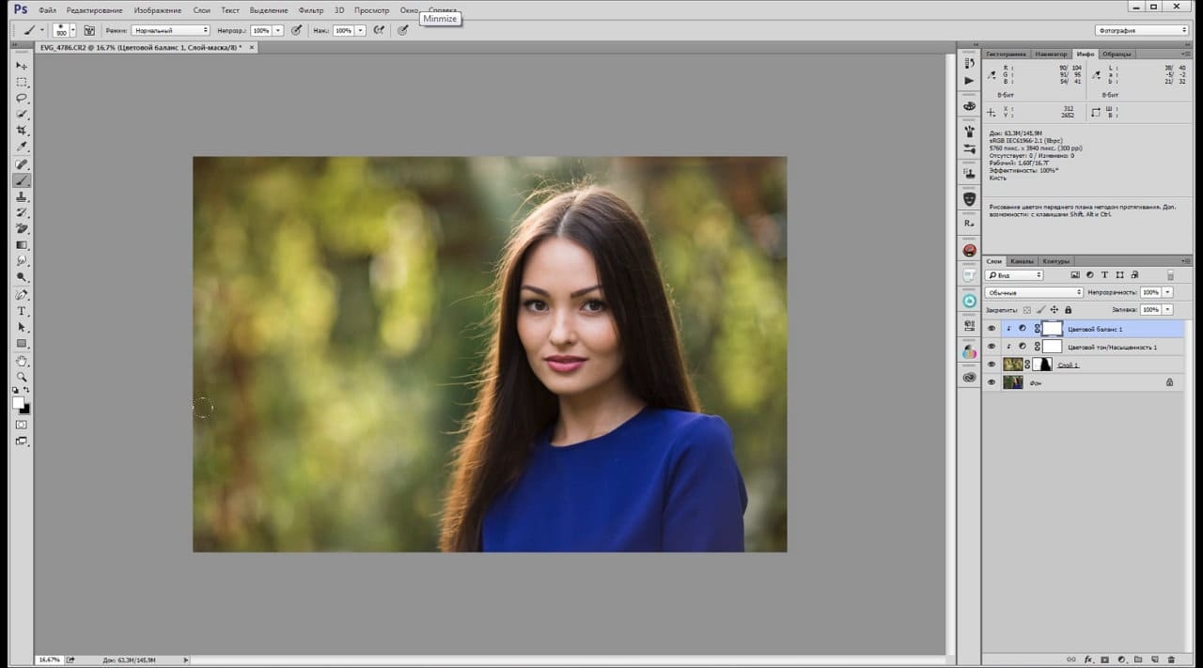Hide the Слой 1 layer
Image resolution: width=1203 pixels, height=668 pixels.
pos(992,365)
